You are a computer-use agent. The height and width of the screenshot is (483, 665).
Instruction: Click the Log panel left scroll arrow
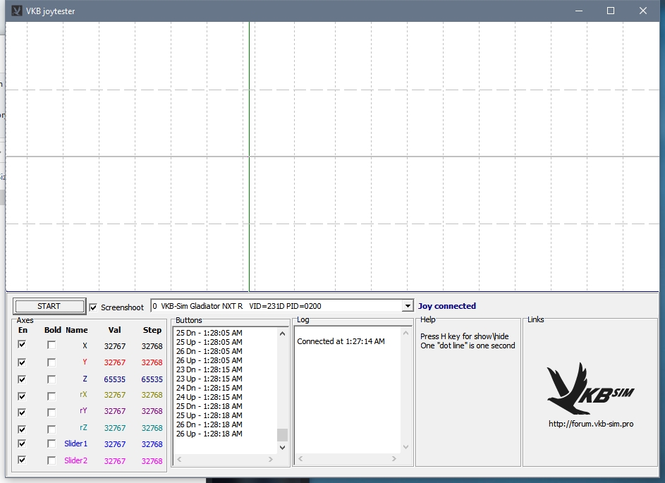point(300,460)
